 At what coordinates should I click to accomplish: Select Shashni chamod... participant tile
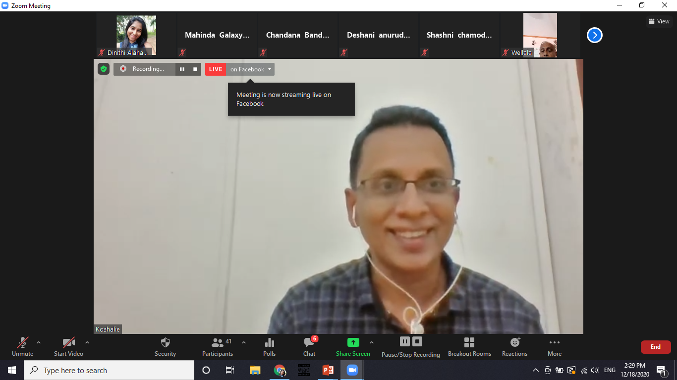[459, 35]
